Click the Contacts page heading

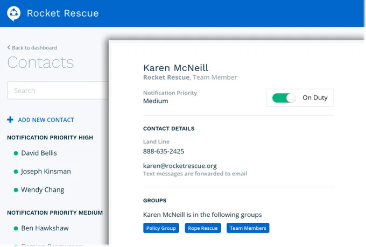40,62
